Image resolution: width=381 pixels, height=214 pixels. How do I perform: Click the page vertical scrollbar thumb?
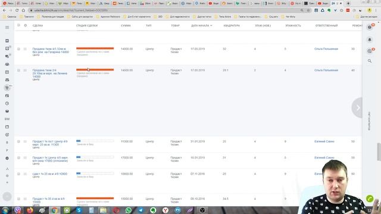pos(379,152)
